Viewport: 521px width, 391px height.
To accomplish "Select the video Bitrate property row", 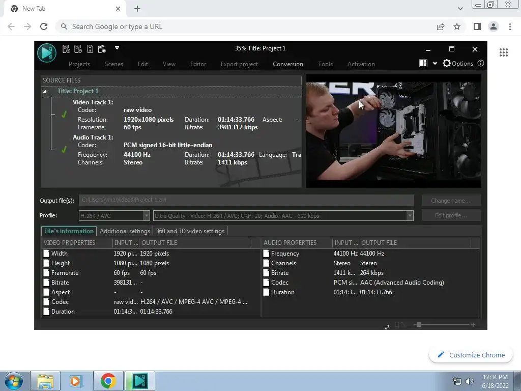I will (151, 282).
